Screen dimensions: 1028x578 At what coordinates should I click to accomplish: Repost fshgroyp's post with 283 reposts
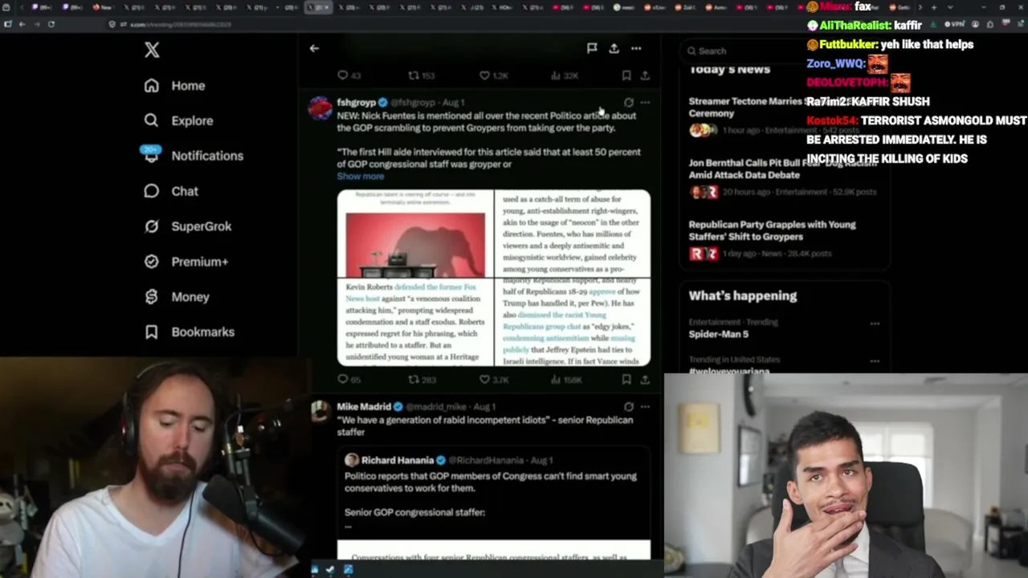(421, 380)
